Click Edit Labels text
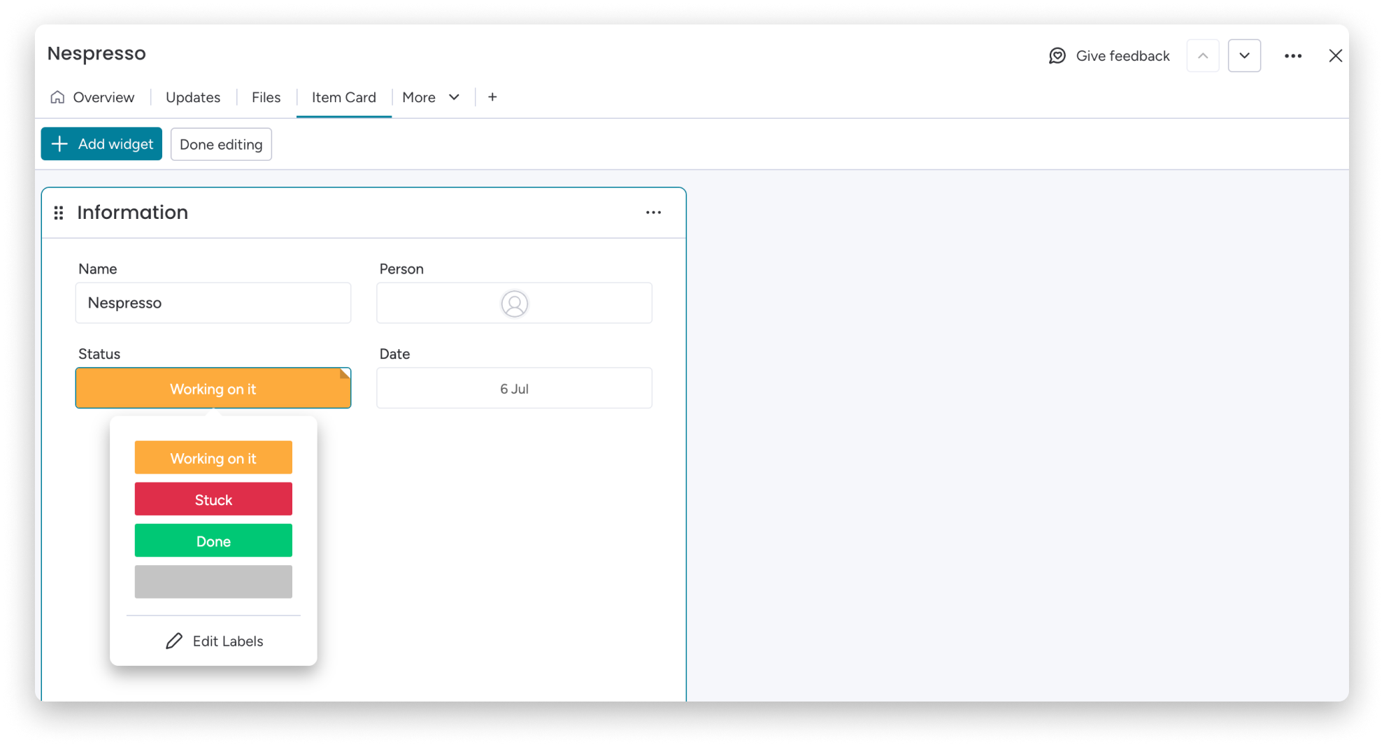Image resolution: width=1384 pixels, height=747 pixels. pos(228,641)
